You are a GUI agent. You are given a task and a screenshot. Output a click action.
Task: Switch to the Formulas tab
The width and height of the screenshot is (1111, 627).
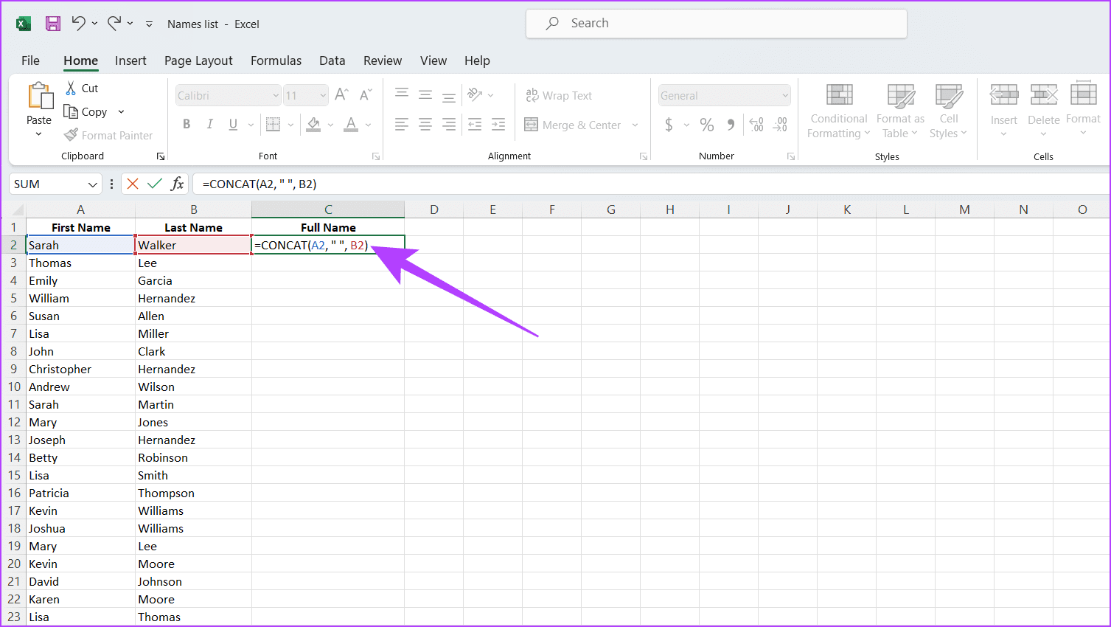coord(276,60)
